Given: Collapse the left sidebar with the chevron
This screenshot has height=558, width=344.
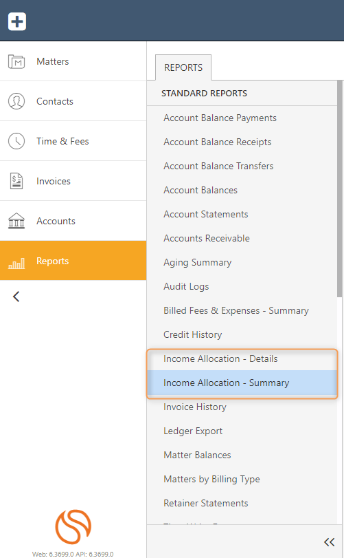Looking at the screenshot, I should [x=16, y=297].
